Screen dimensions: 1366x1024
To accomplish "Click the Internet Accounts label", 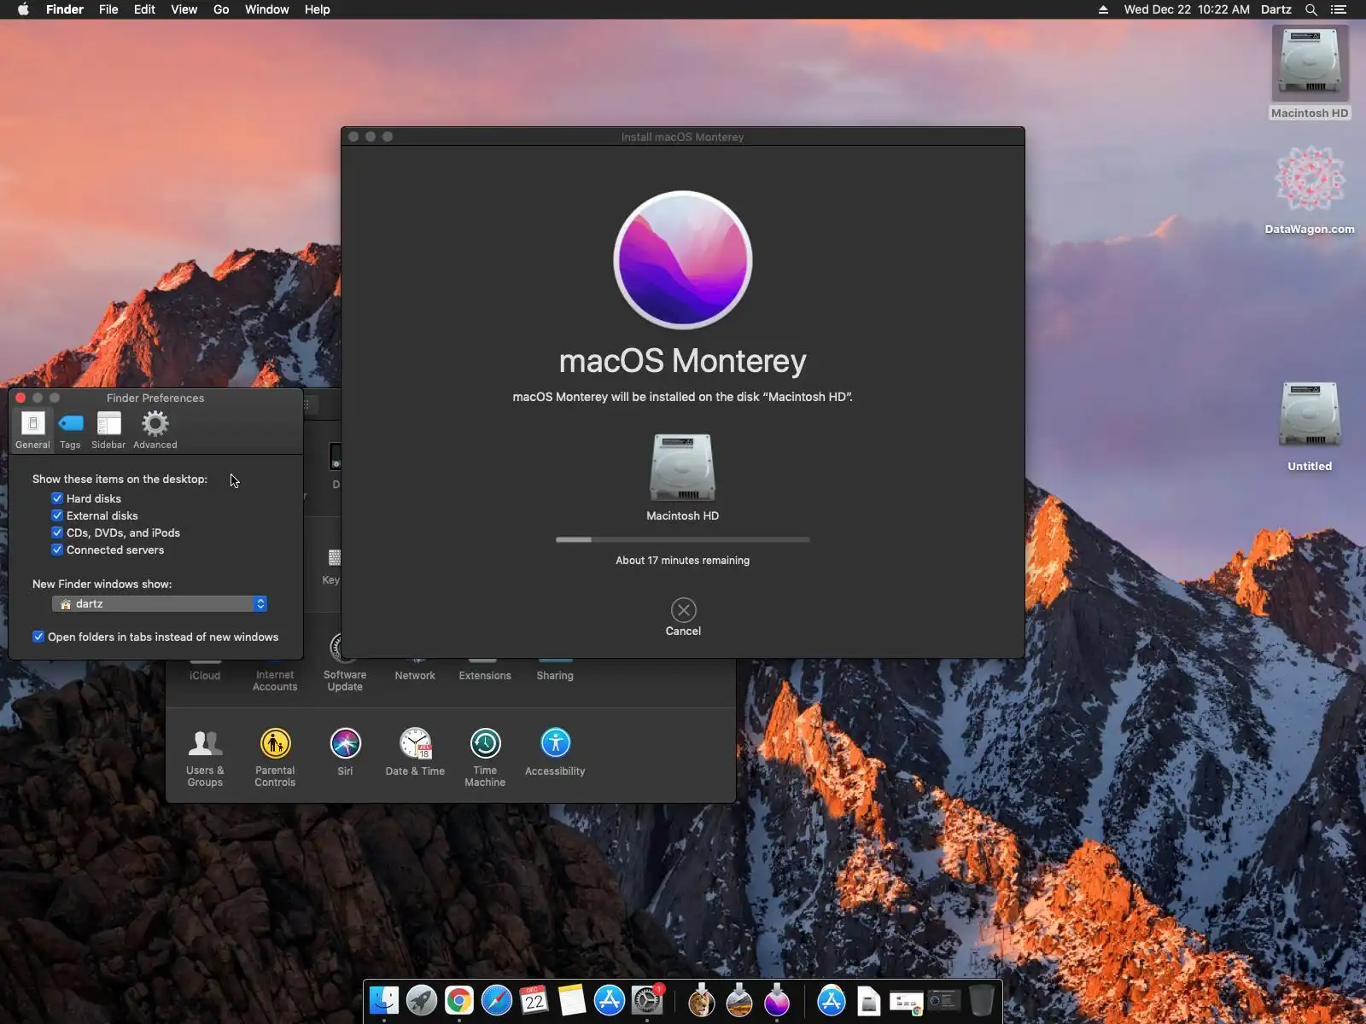I will coord(275,681).
